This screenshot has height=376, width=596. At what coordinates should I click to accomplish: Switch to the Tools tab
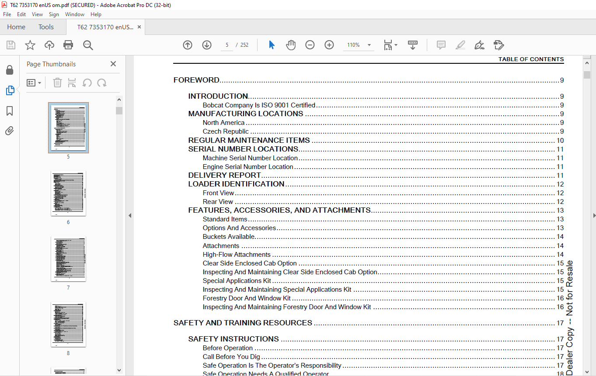46,27
